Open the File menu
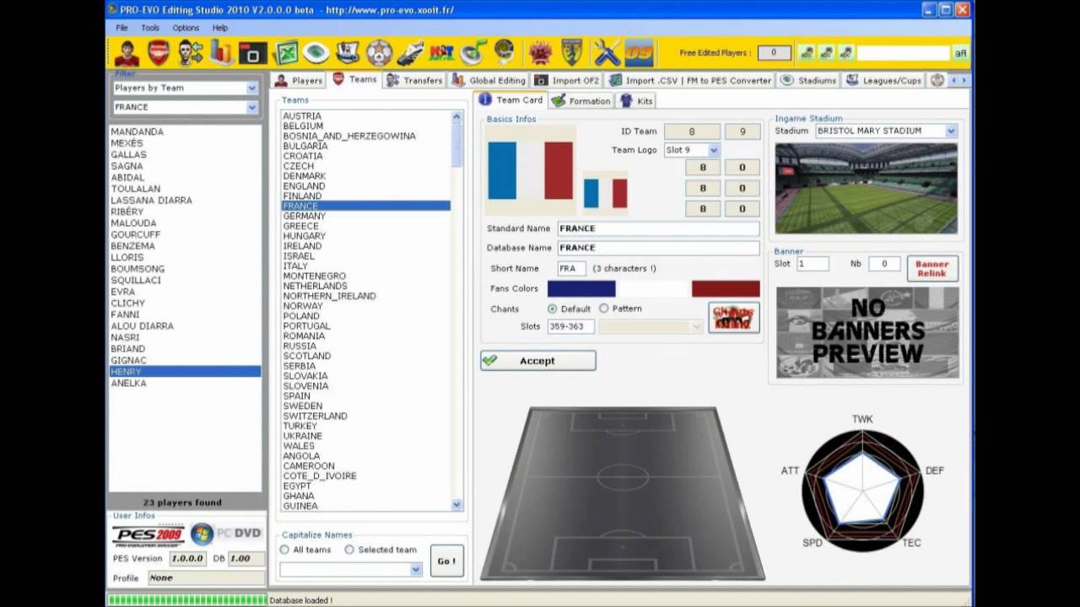 (122, 28)
